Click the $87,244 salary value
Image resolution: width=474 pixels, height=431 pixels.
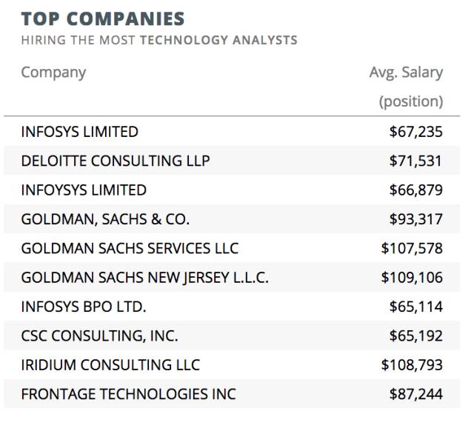tap(415, 394)
